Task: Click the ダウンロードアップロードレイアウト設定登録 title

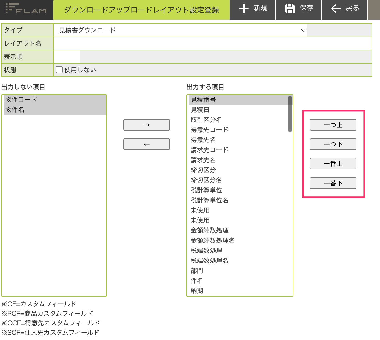Action: [142, 10]
